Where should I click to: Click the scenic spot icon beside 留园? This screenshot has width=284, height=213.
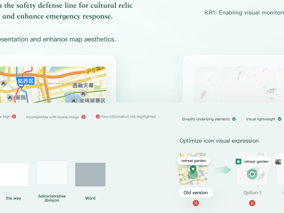coord(10,98)
